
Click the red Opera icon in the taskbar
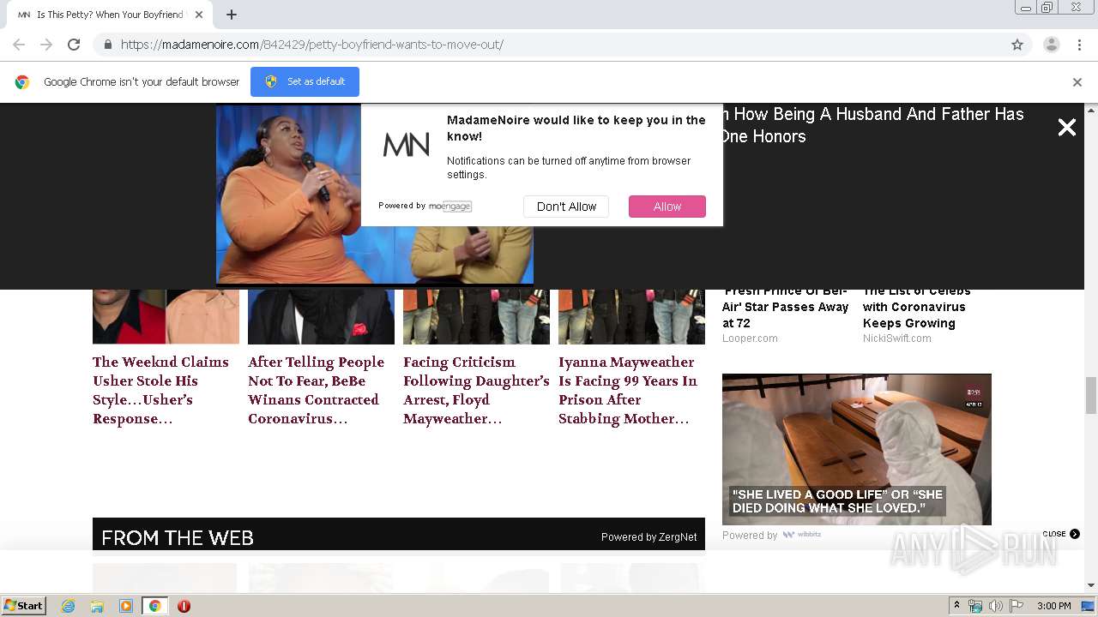(x=184, y=606)
